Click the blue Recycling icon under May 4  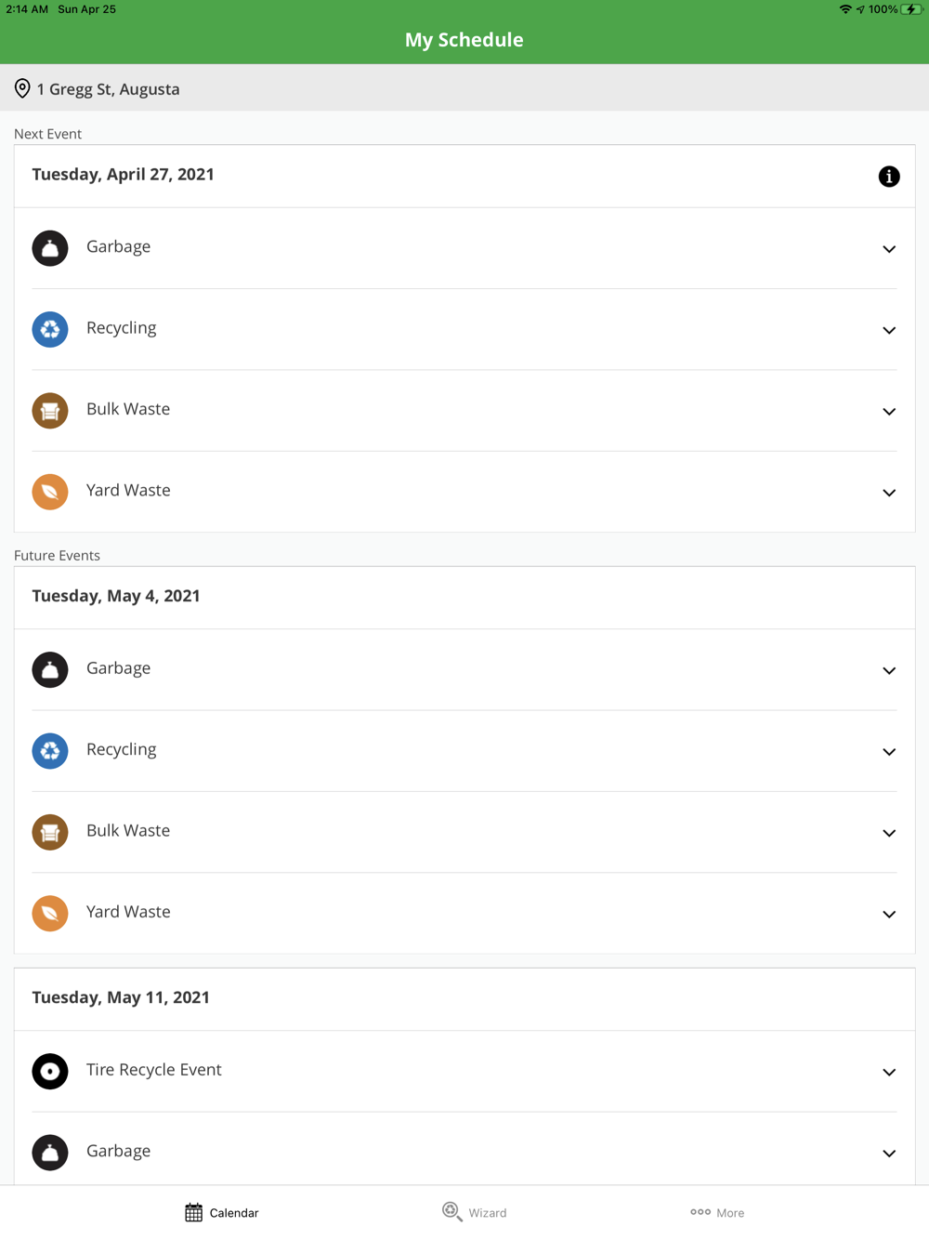[x=50, y=751]
